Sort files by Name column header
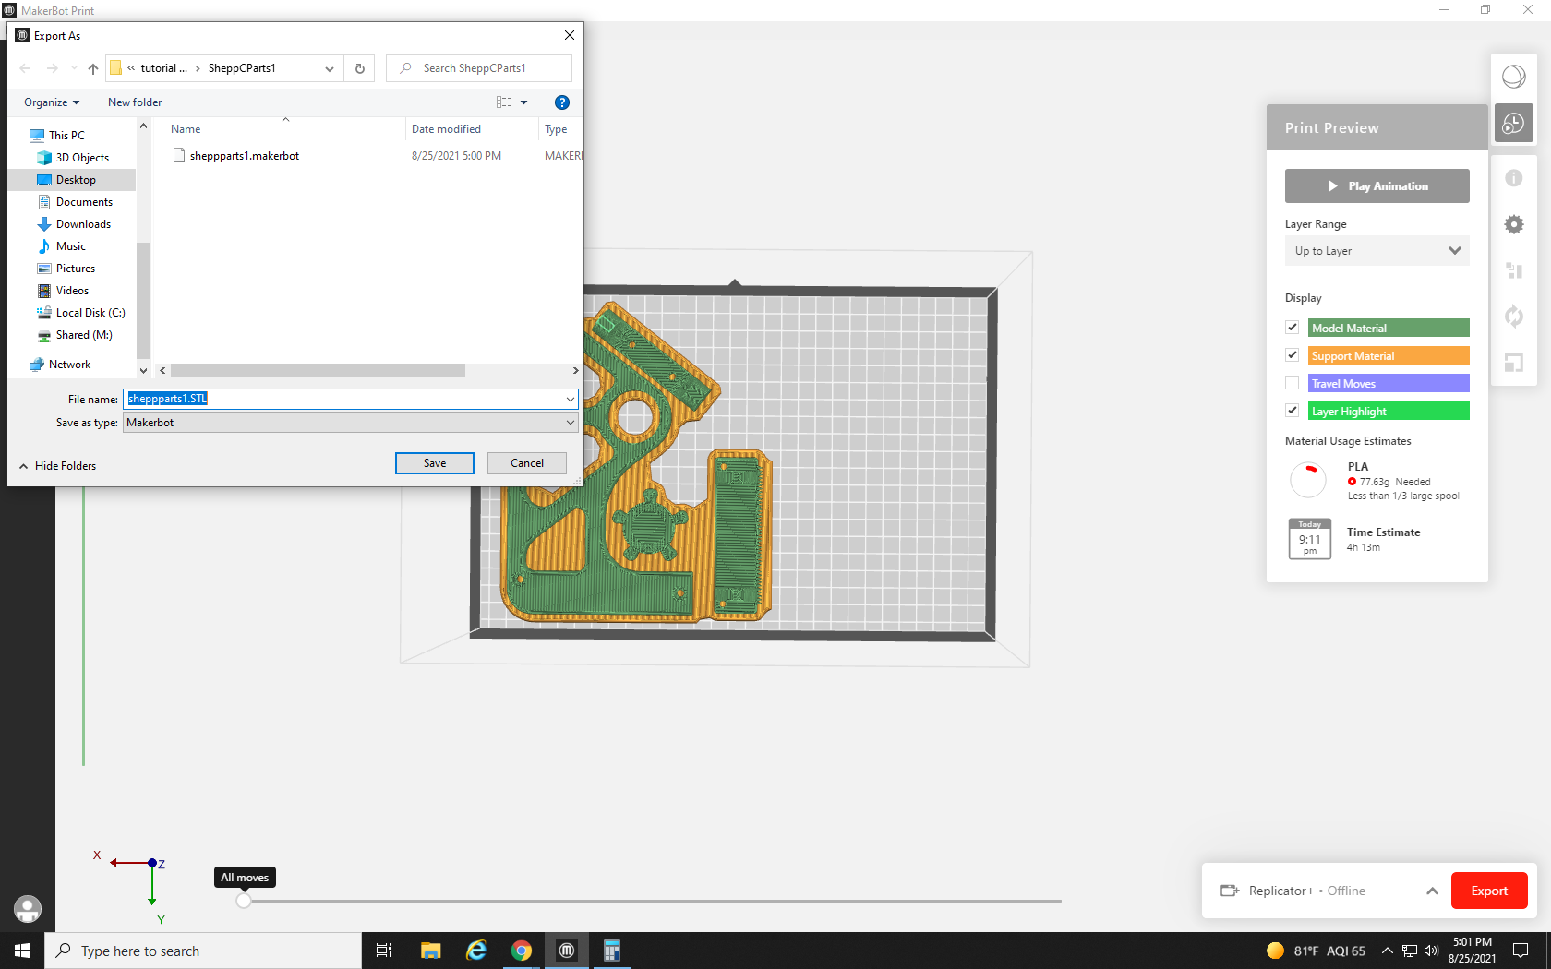 tap(186, 129)
